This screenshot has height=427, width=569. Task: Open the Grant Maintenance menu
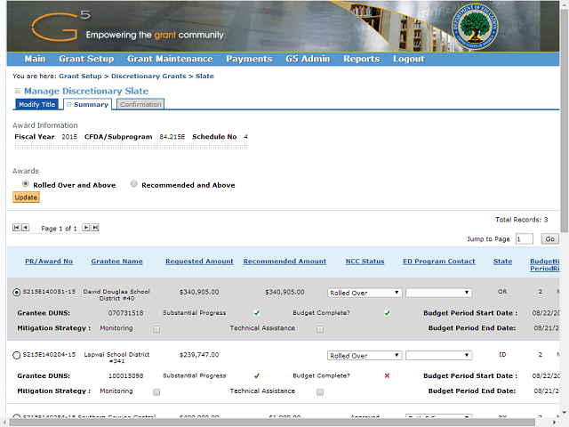(x=170, y=59)
